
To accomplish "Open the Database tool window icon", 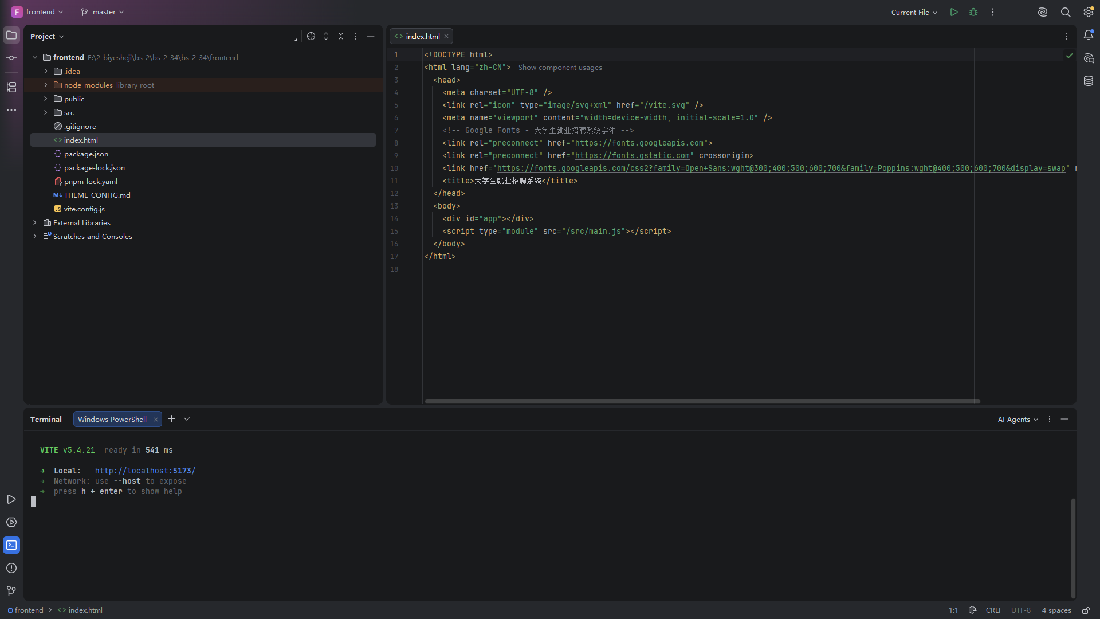I will tap(1089, 81).
